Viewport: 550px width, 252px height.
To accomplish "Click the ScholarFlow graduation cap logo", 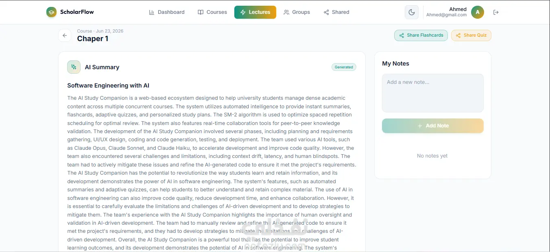I will tap(51, 12).
